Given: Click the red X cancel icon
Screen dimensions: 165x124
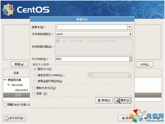Looking at the screenshot, I should [99, 100].
